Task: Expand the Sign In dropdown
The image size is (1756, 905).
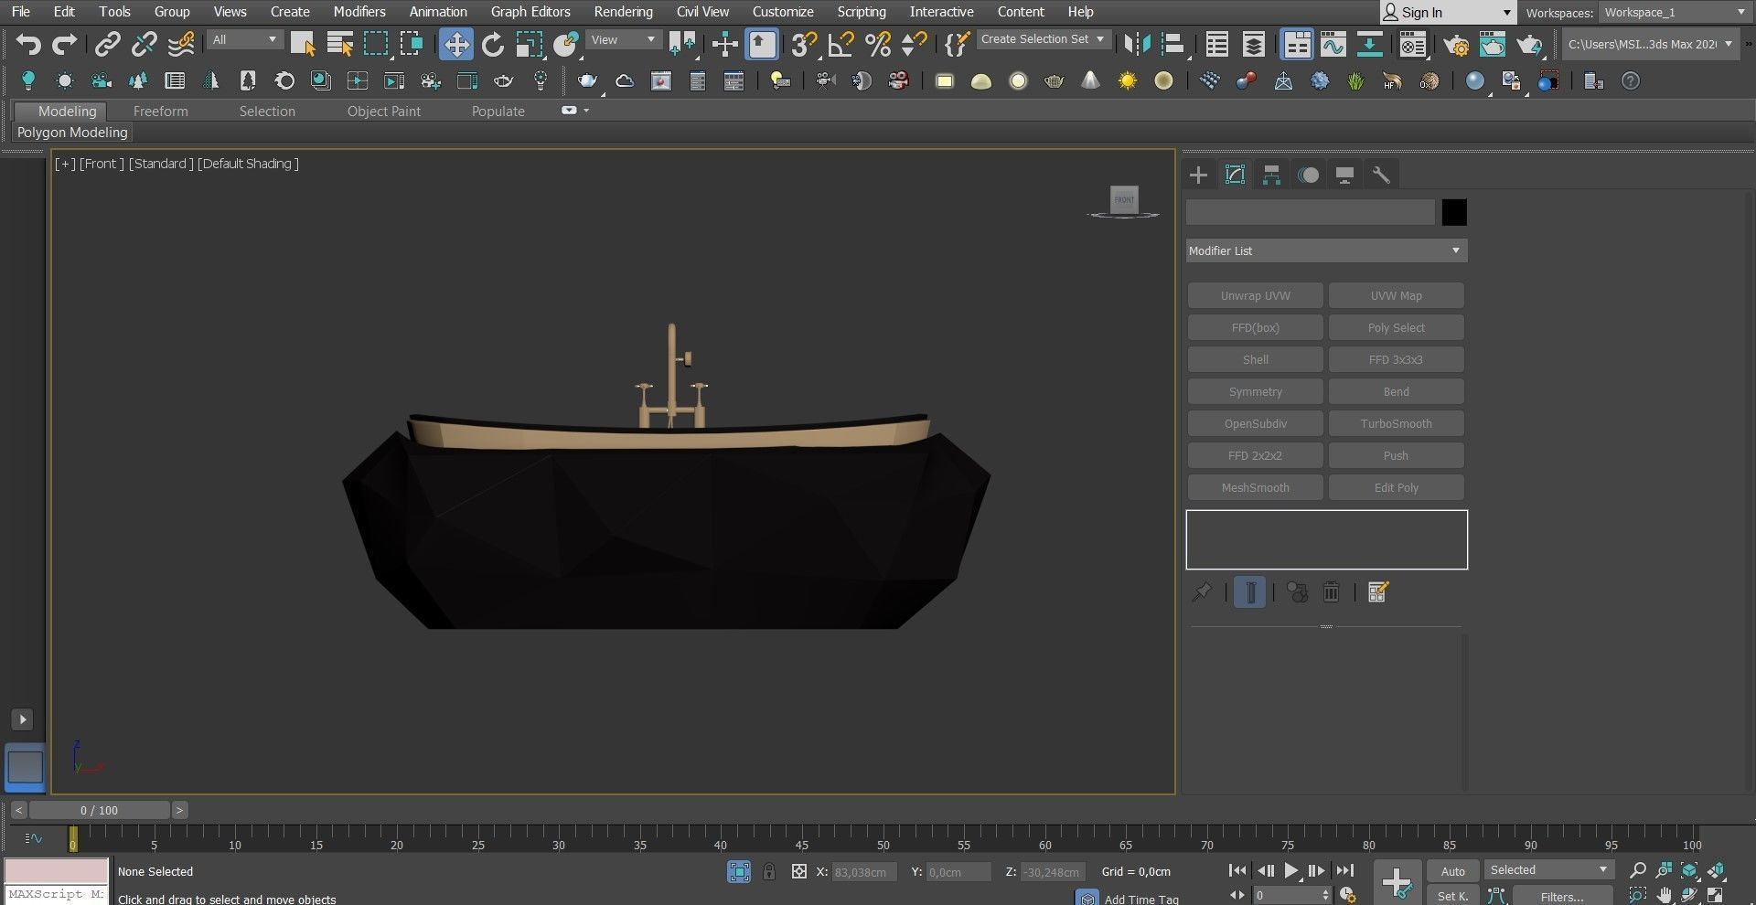Action: pyautogui.click(x=1507, y=13)
